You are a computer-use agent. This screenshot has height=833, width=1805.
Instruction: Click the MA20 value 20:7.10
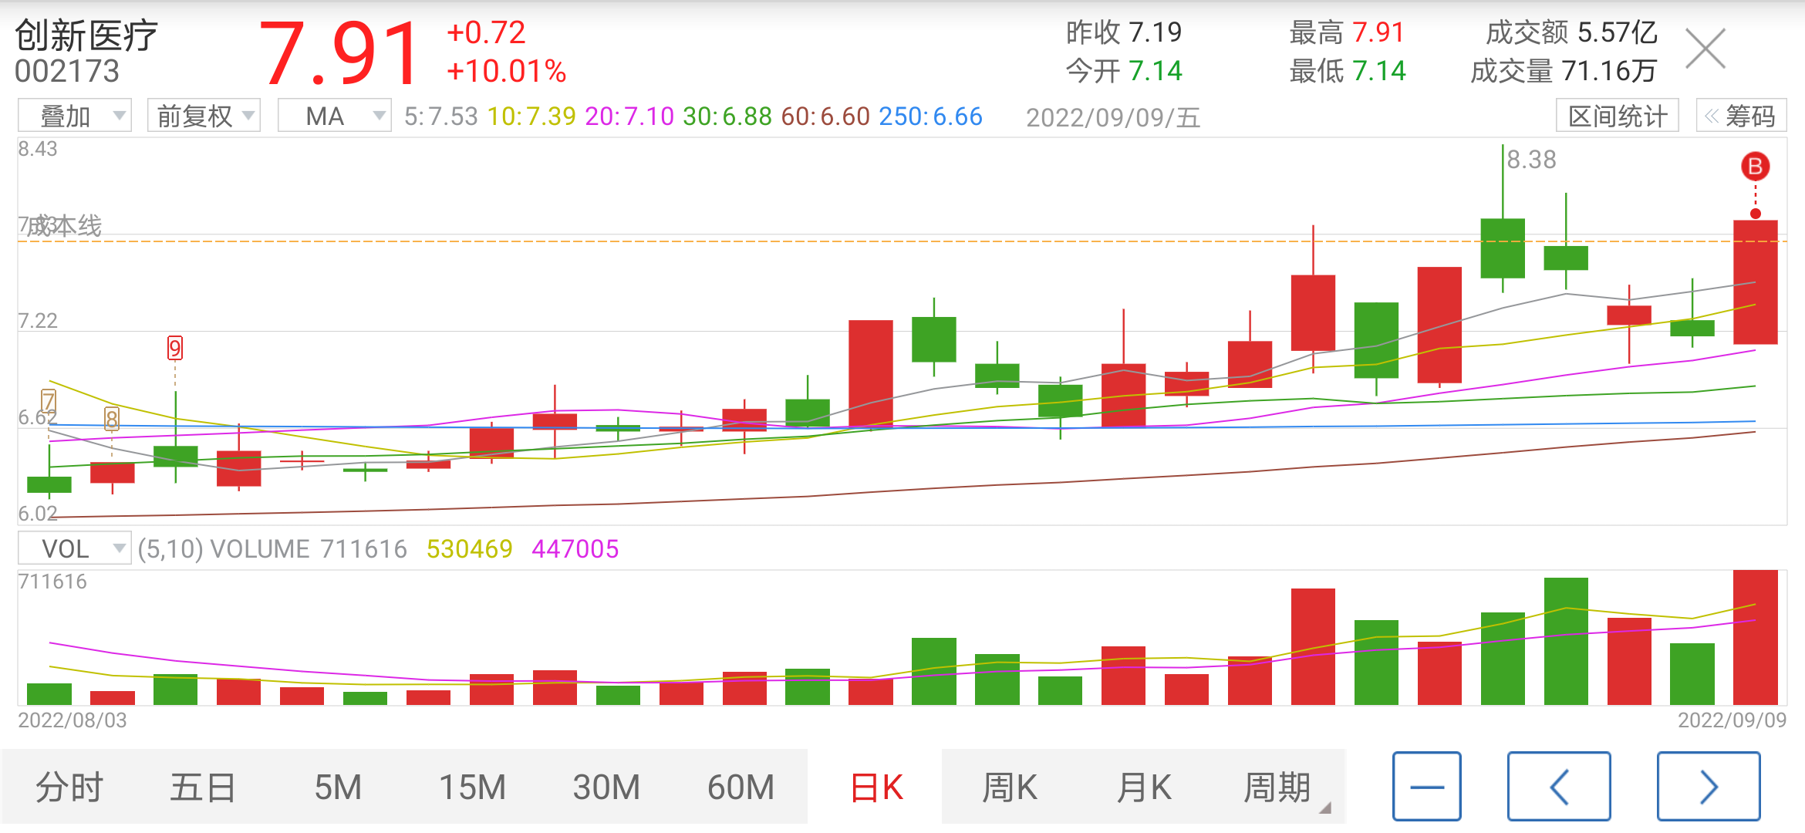[x=629, y=116]
